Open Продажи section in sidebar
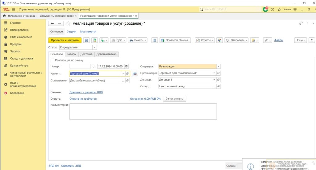The height and width of the screenshot is (170, 316). coord(16,44)
